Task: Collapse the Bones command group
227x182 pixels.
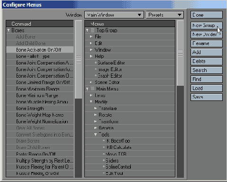Action: [x=9, y=30]
